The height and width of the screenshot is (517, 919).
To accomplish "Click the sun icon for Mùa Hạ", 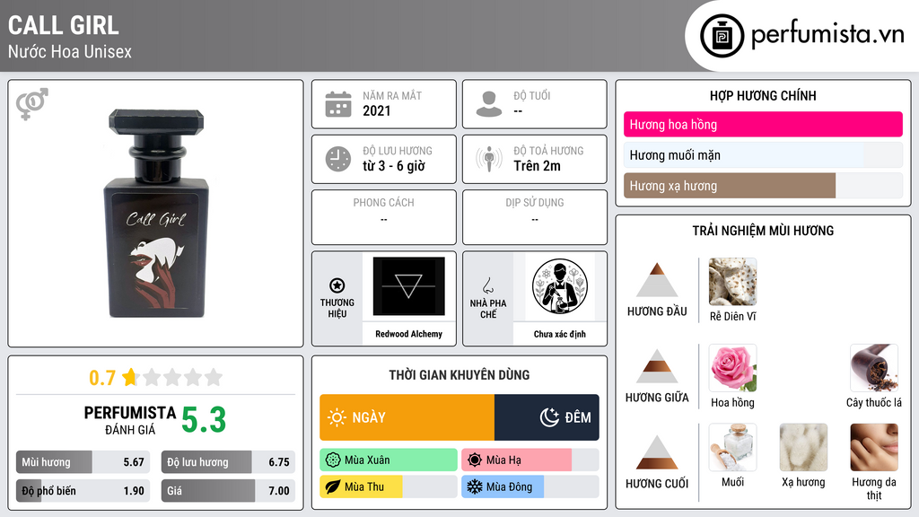I will pyautogui.click(x=475, y=460).
